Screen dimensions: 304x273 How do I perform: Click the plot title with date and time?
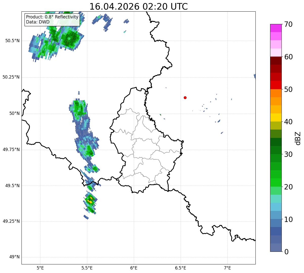click(139, 6)
